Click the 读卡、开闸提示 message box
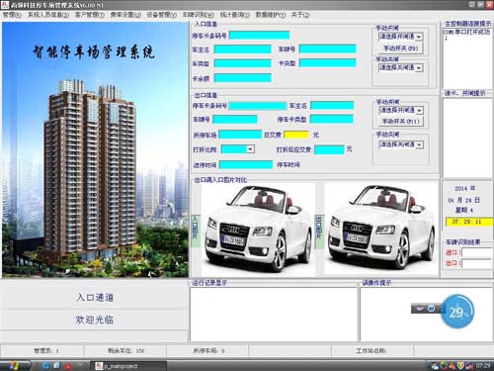Image resolution: width=494 pixels, height=371 pixels. (x=467, y=138)
